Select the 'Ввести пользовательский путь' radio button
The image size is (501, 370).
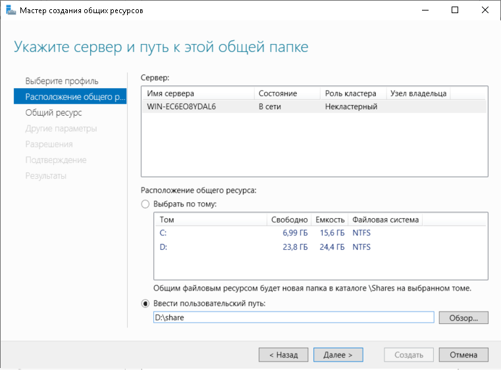(145, 304)
